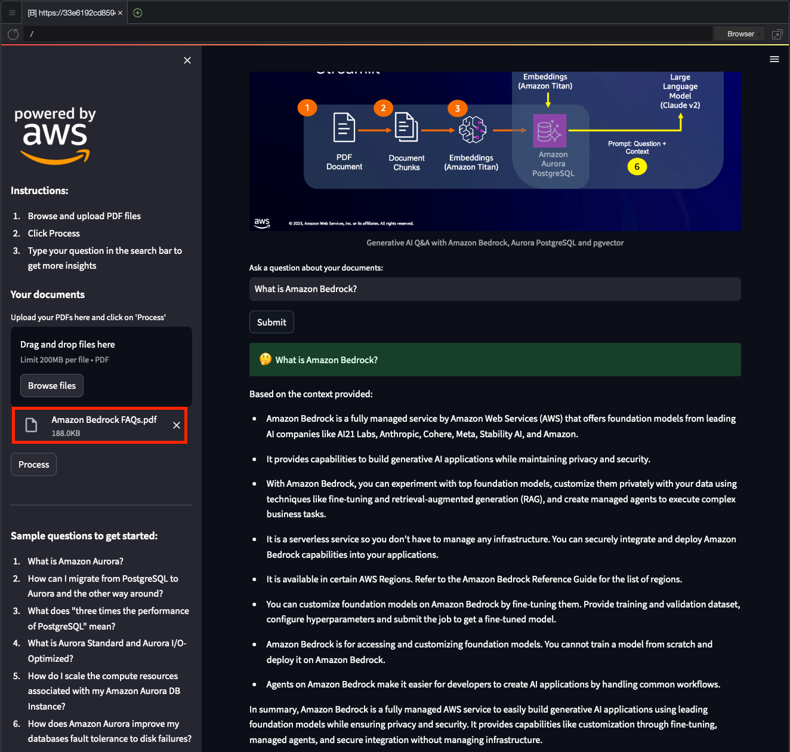The image size is (790, 752).
Task: Open the Streamlit main menu hamburger icon
Action: [774, 59]
